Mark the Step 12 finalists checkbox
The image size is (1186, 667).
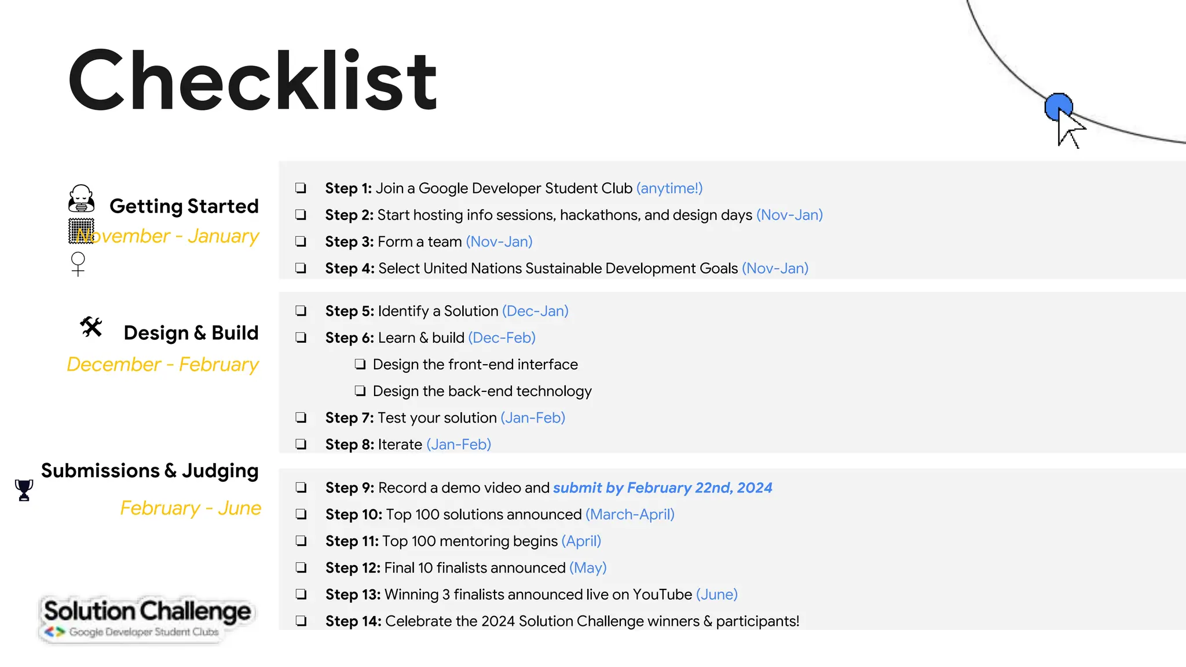[301, 567]
